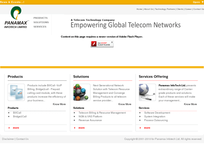Click the copyright notice in the footer
Screen dimensions: 204x153
click(163, 139)
